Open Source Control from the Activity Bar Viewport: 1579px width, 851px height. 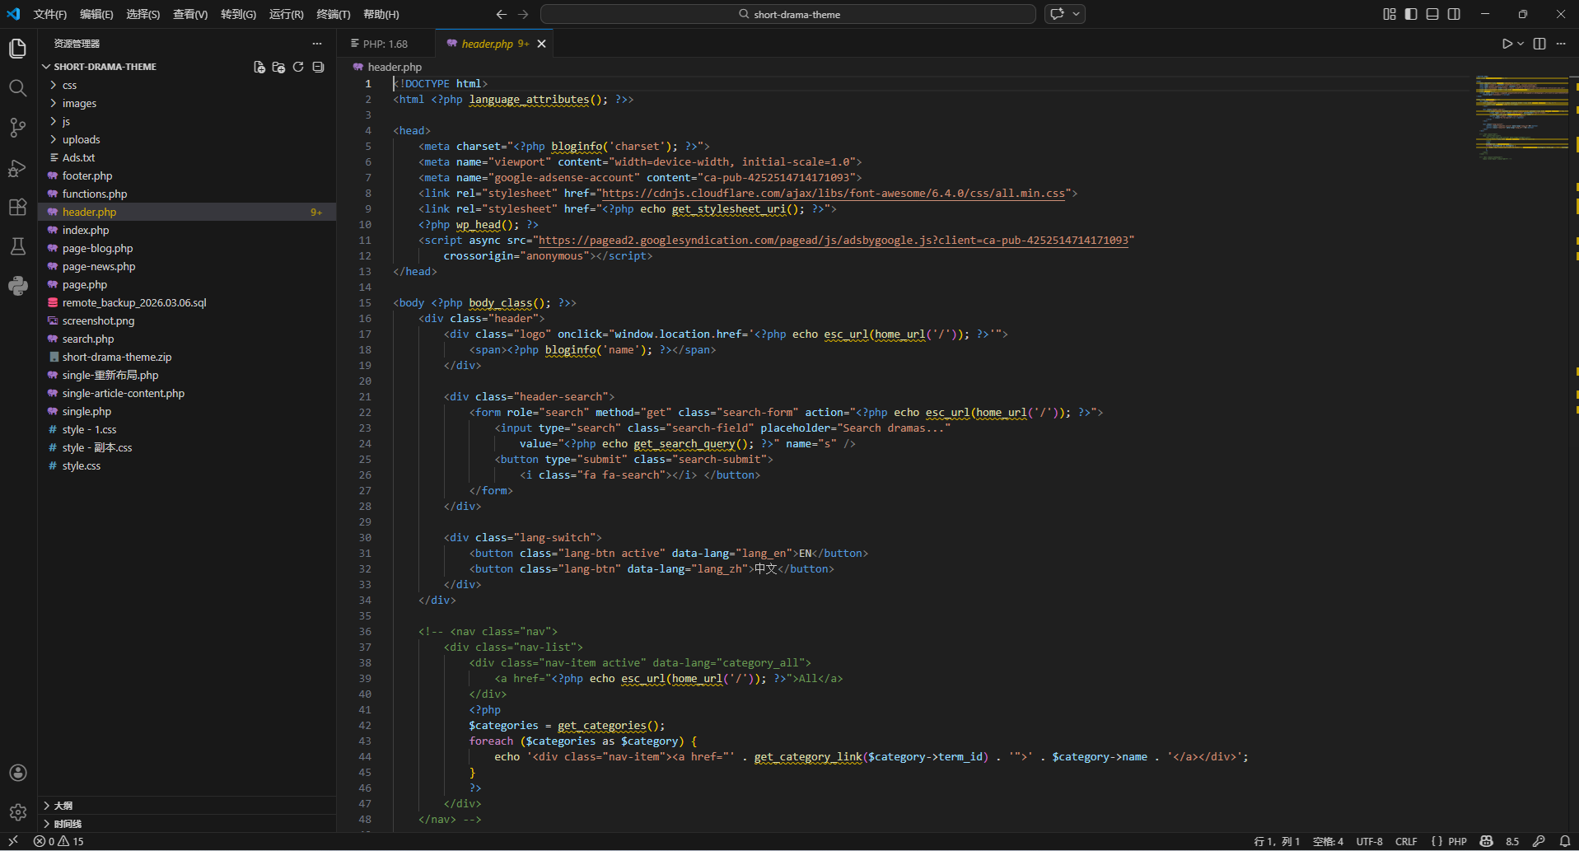17,128
